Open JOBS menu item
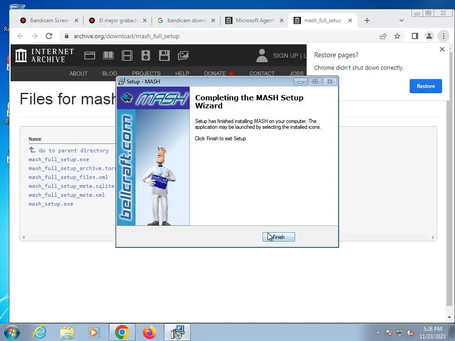Screen dimensions: 455x341 coord(296,73)
